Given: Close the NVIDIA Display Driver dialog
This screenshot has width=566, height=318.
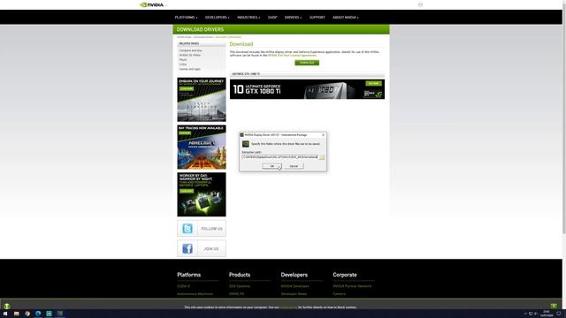Looking at the screenshot, I should pyautogui.click(x=323, y=135).
